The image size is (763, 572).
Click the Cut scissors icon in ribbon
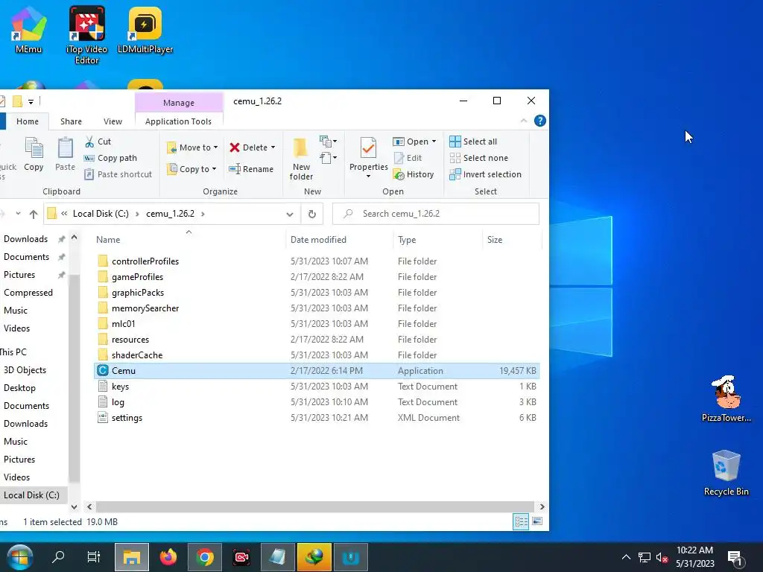pyautogui.click(x=89, y=142)
